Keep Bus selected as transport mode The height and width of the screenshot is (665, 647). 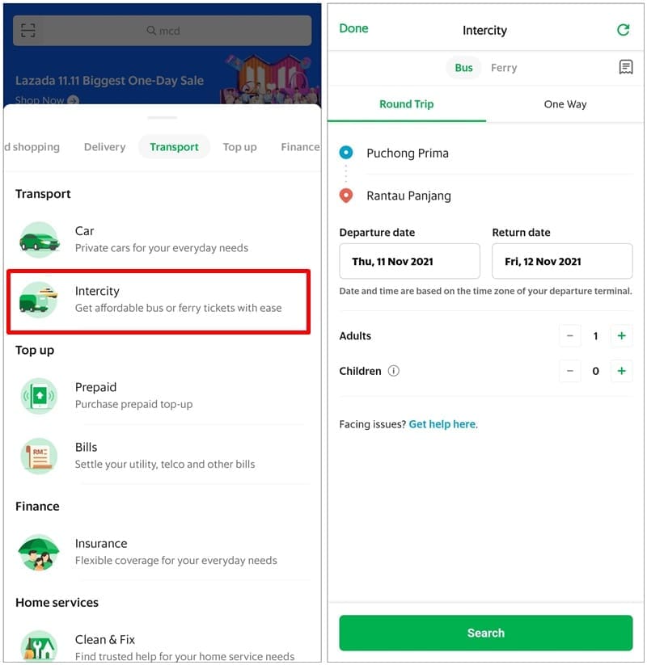463,68
